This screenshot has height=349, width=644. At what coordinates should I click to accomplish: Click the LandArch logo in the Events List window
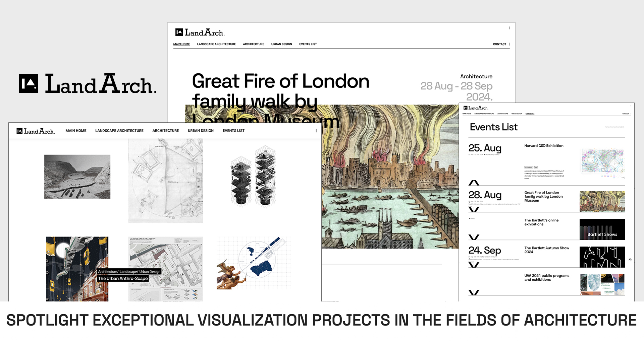pyautogui.click(x=476, y=108)
